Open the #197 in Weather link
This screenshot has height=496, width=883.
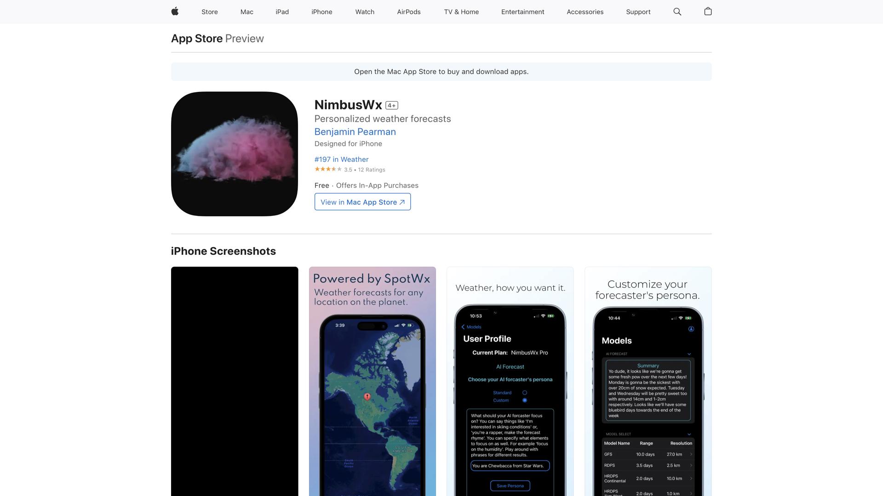click(341, 159)
